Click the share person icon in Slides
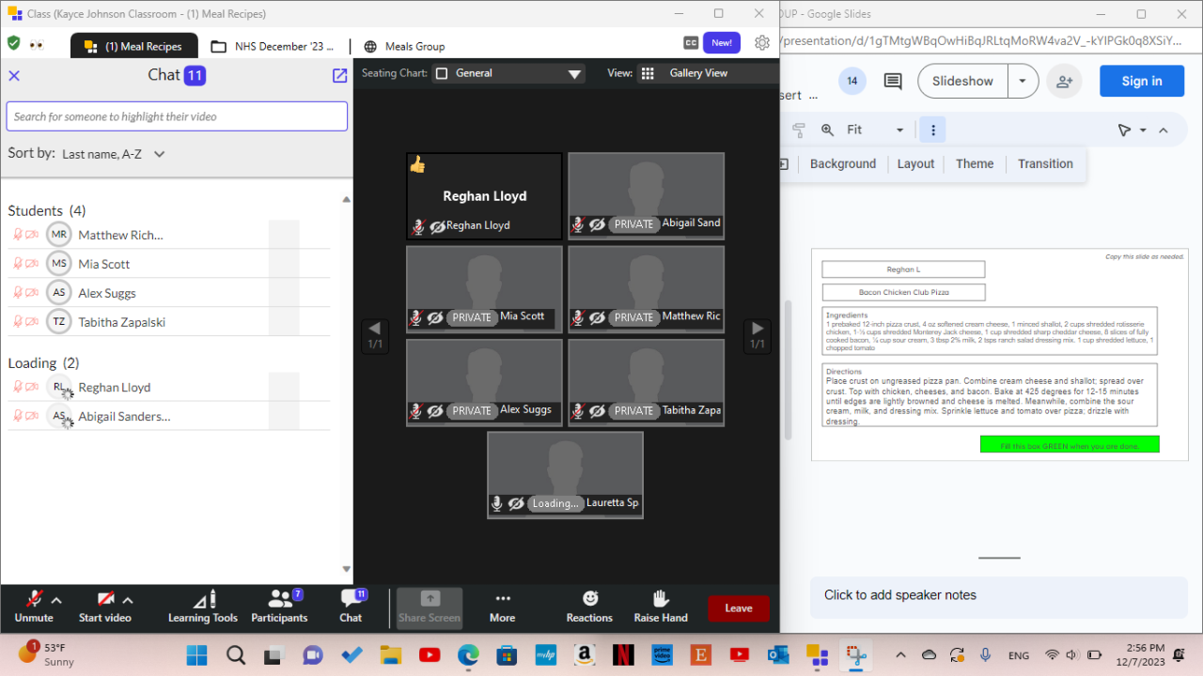 pos(1064,81)
